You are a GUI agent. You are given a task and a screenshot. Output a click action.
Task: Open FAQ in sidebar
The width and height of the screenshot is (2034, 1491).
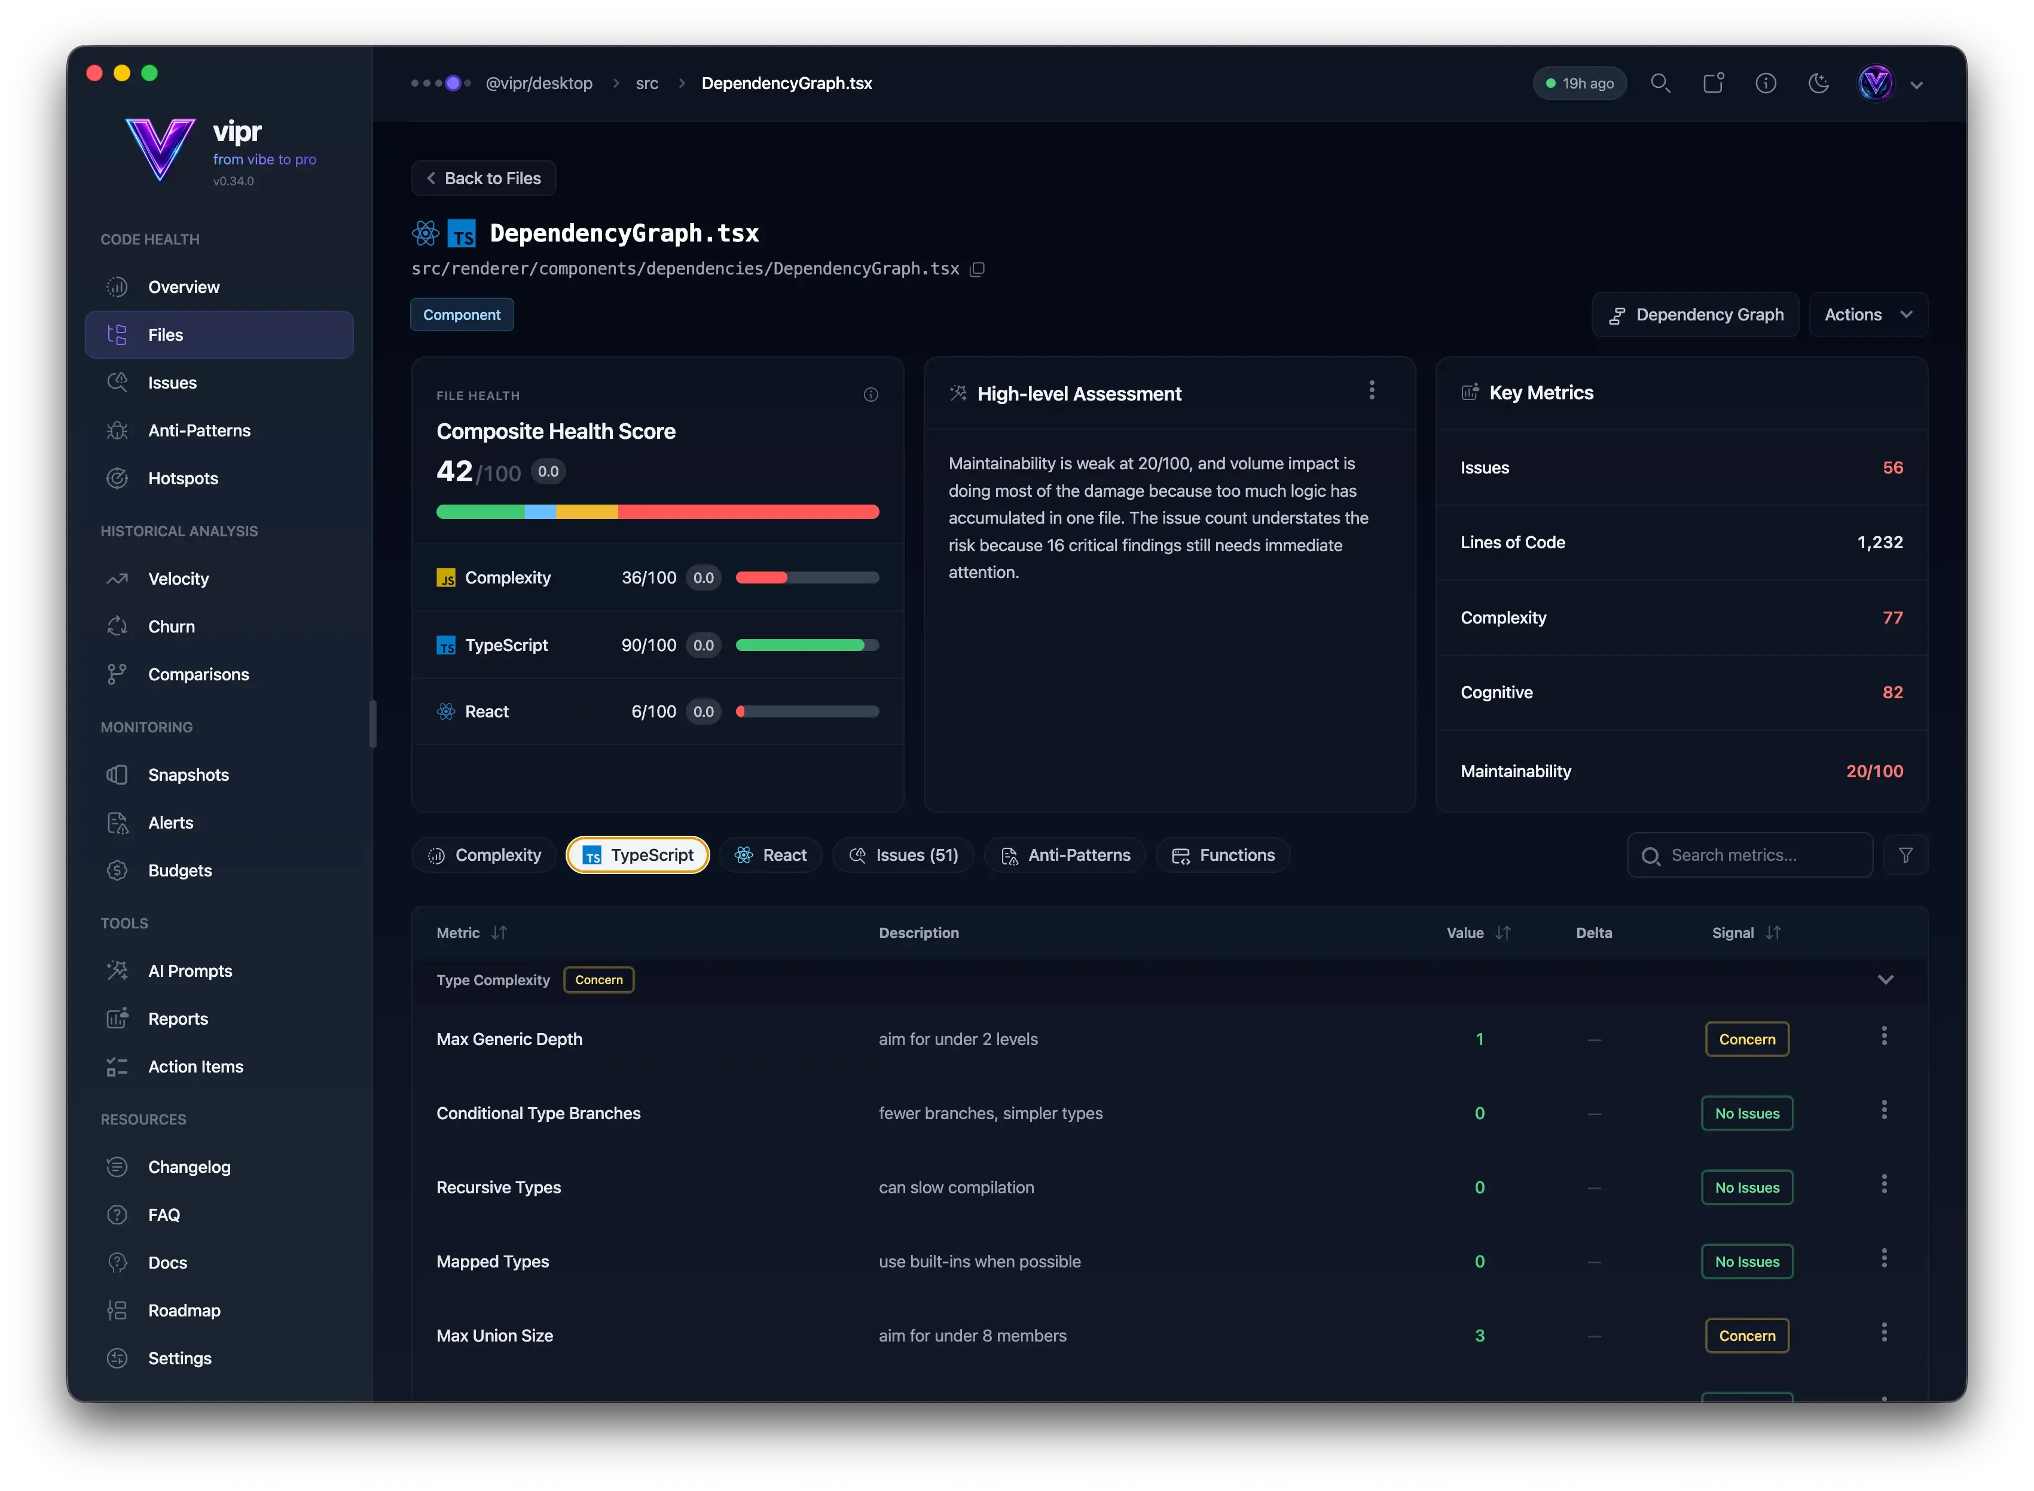[x=219, y=1215]
